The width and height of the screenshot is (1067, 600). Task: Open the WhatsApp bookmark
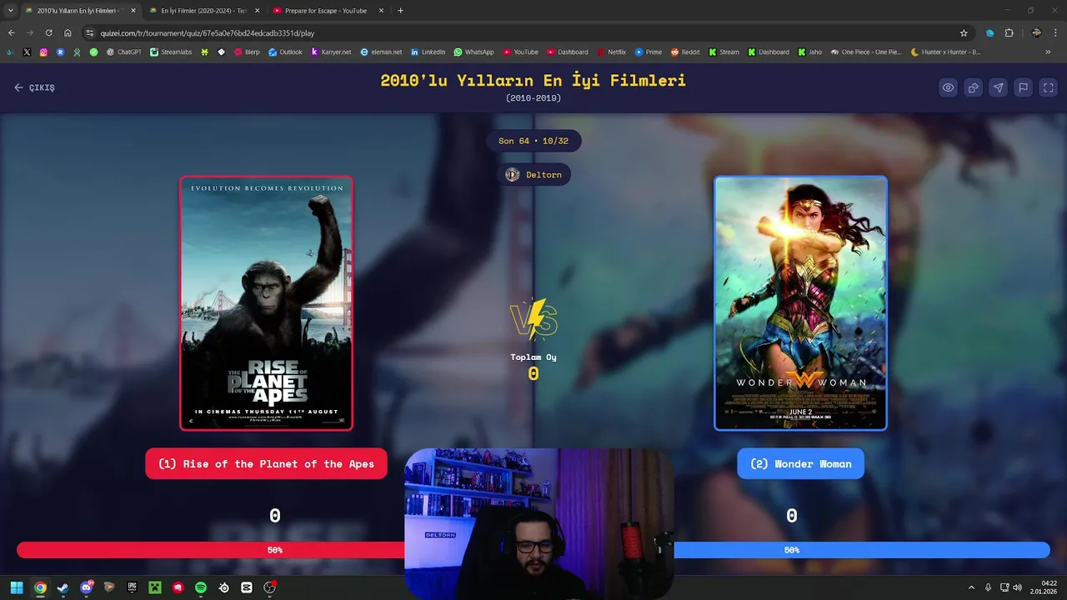click(x=473, y=52)
